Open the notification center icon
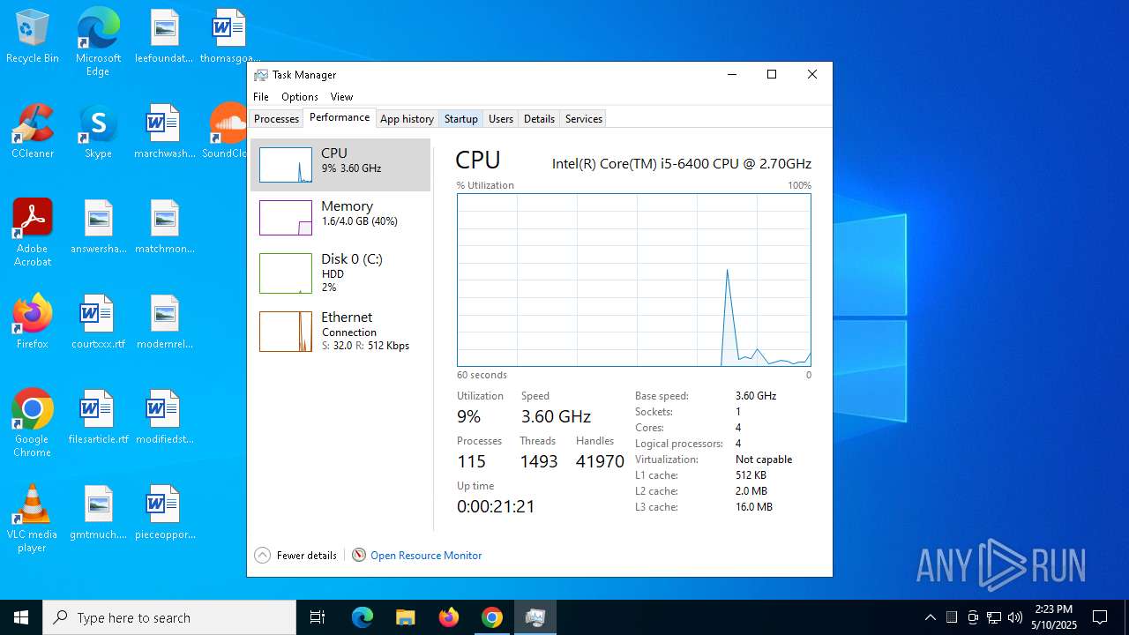The height and width of the screenshot is (635, 1129). (1100, 617)
